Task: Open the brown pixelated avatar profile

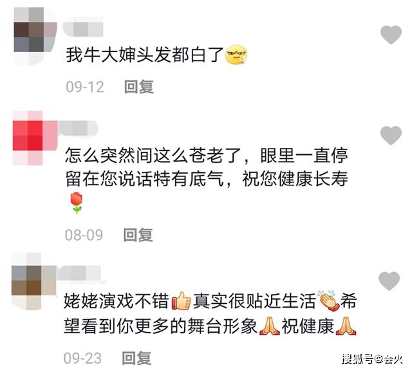Action: pyautogui.click(x=33, y=281)
